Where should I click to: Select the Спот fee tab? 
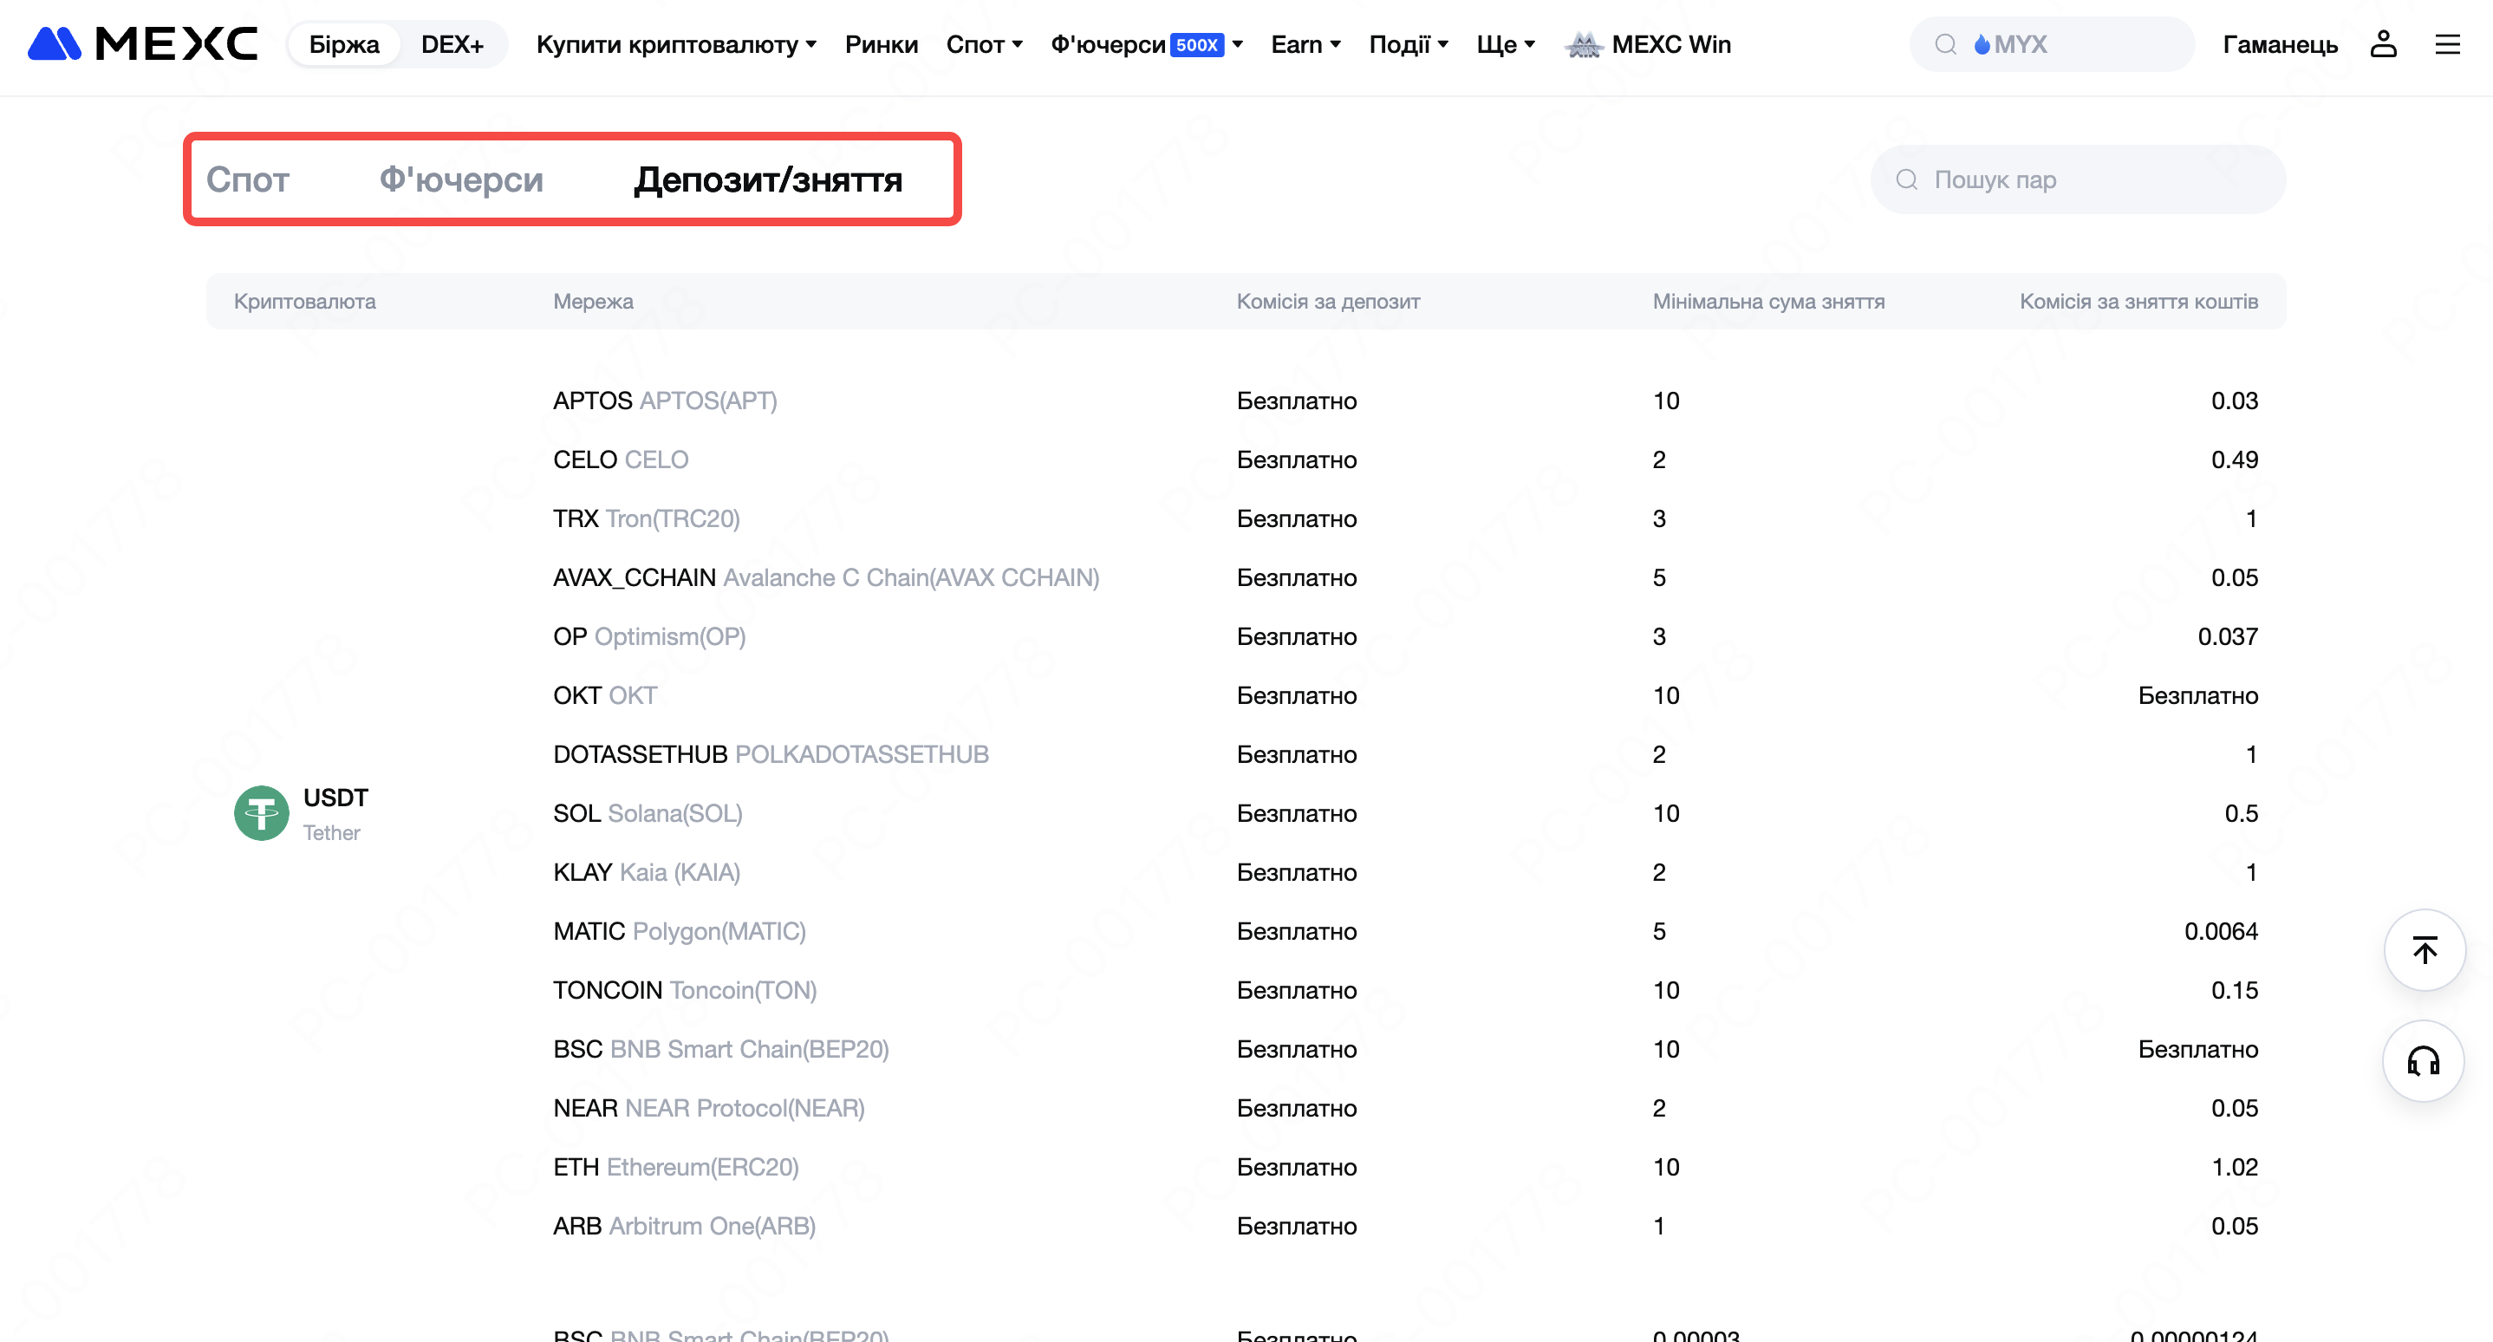click(x=248, y=180)
